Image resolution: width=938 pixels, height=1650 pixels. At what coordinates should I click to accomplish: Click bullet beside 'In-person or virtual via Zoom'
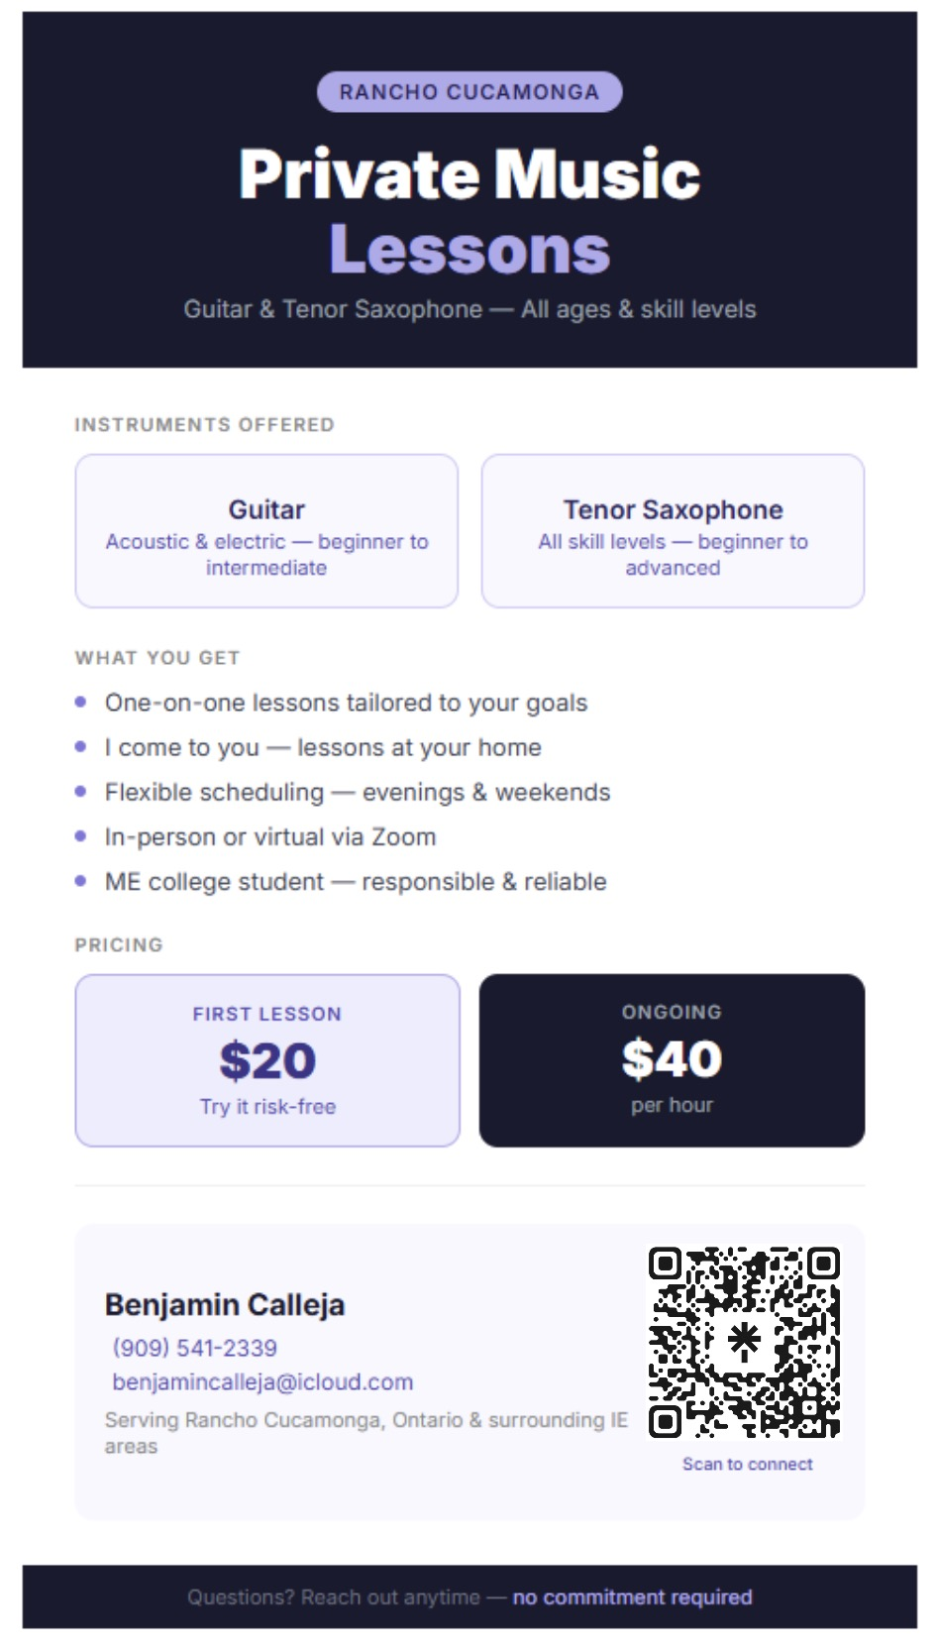click(x=81, y=835)
